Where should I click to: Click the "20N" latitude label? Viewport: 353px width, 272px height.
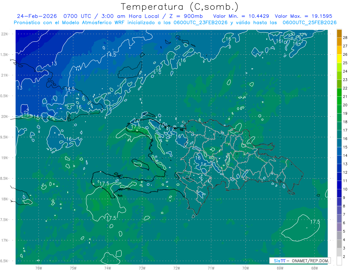(5, 116)
